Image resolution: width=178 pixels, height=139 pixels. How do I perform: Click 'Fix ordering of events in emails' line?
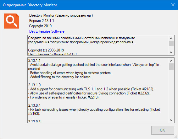[64, 97]
